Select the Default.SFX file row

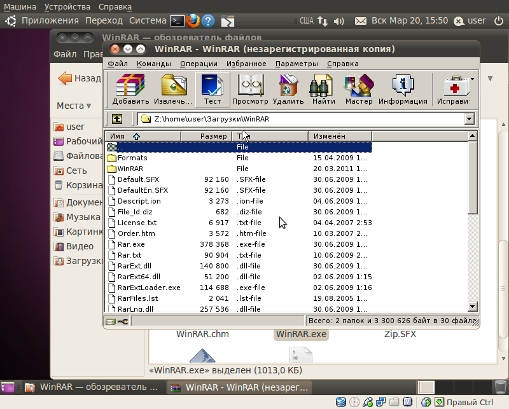pos(239,179)
